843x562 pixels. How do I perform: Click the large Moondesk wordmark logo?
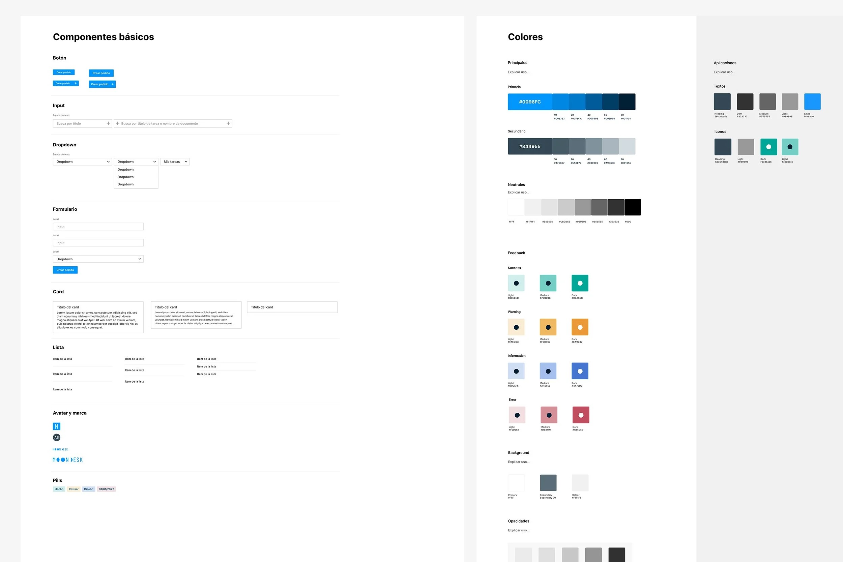click(68, 460)
